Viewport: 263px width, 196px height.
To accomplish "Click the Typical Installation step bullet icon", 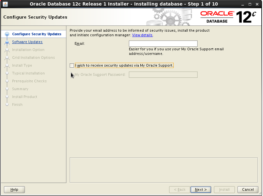I will tap(7, 73).
